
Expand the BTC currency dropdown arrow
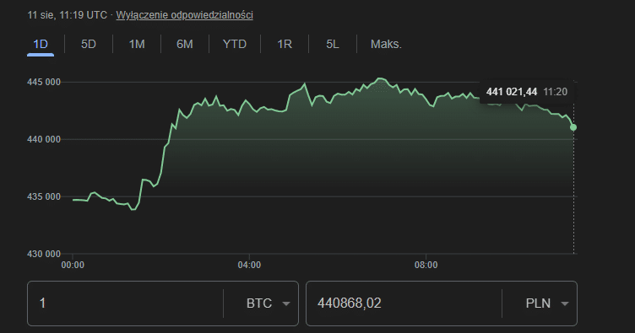click(286, 303)
